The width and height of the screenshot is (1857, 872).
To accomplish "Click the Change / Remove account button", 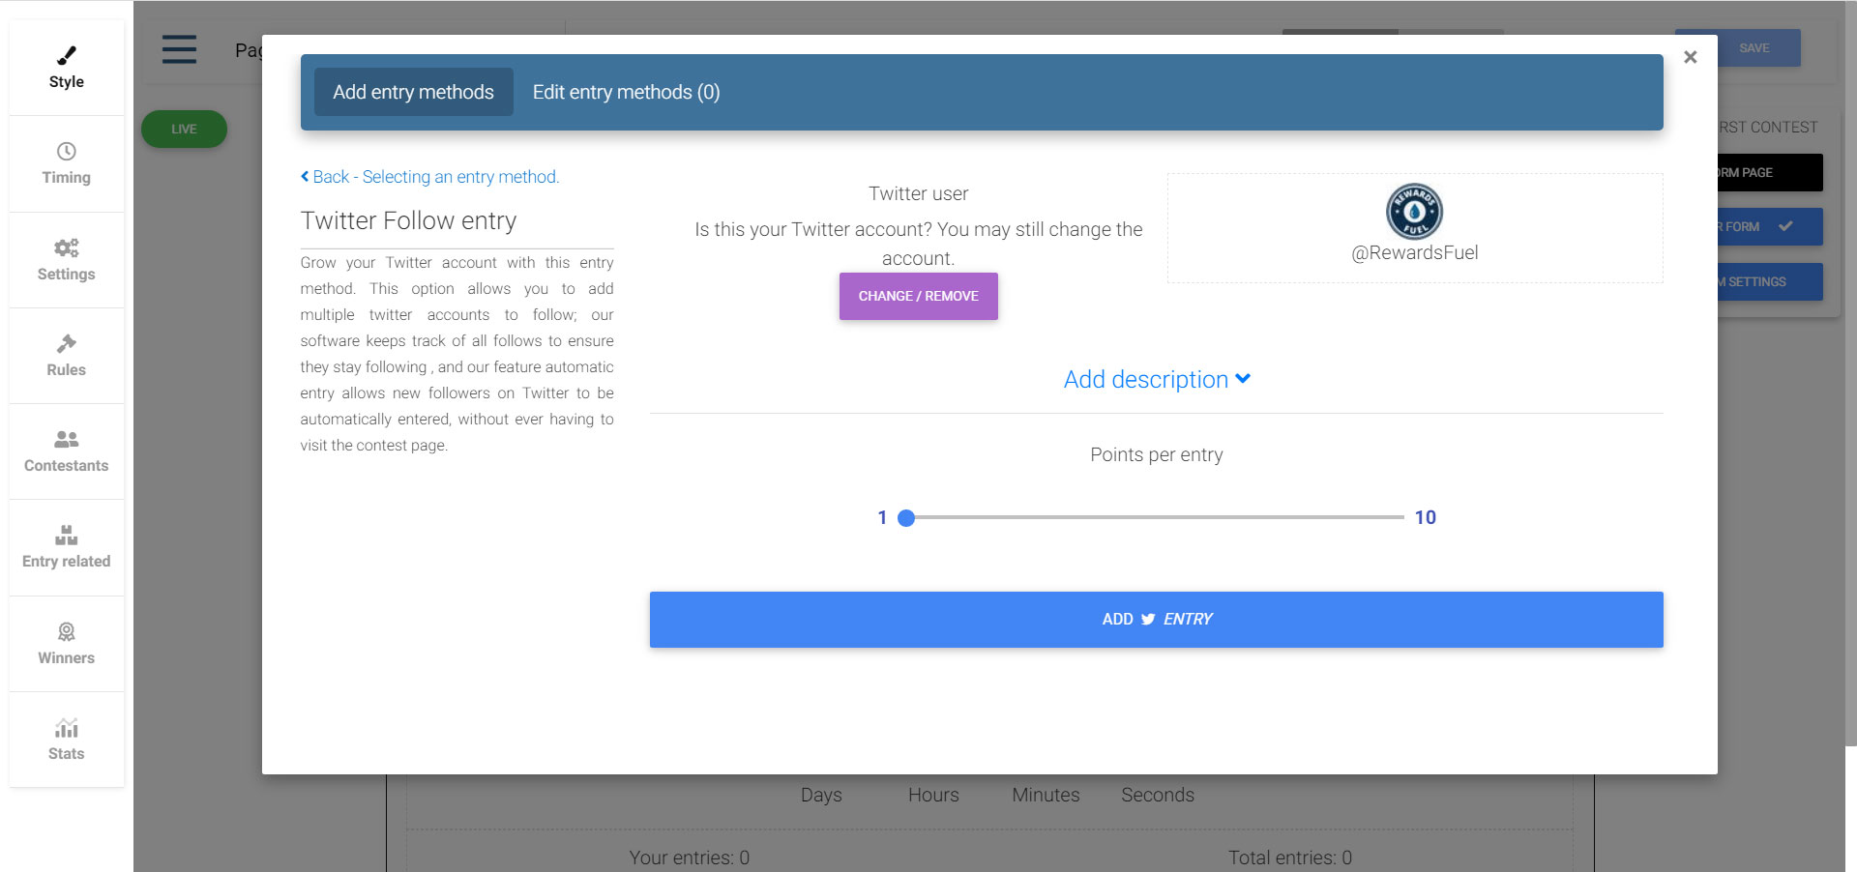I will click(918, 296).
